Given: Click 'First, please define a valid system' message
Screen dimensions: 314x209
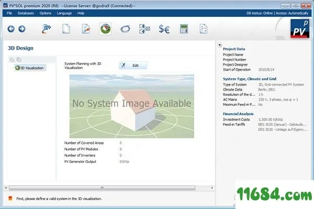Looking at the screenshot, I should pyautogui.click(x=59, y=199).
